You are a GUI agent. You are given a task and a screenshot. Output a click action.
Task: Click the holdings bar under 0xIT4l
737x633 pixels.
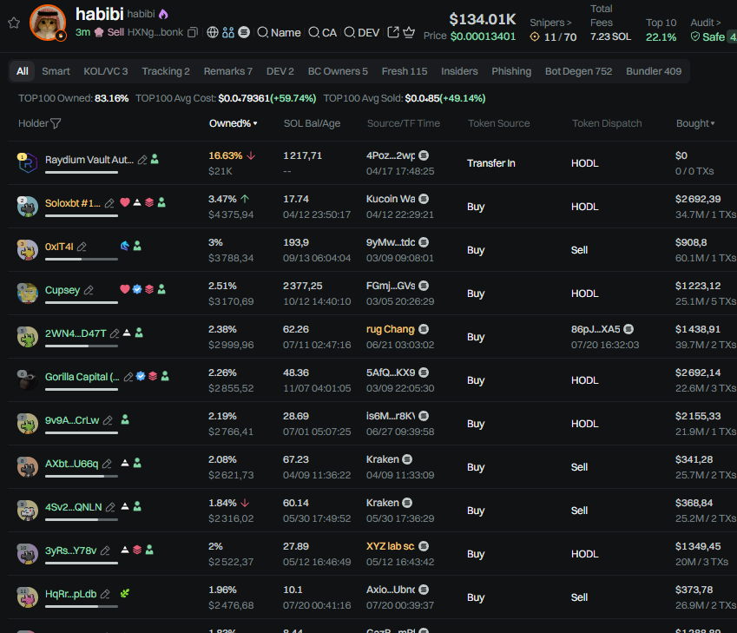pyautogui.click(x=82, y=259)
